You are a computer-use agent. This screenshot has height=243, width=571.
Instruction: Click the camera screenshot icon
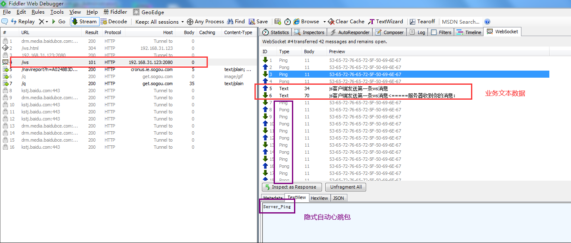point(278,22)
